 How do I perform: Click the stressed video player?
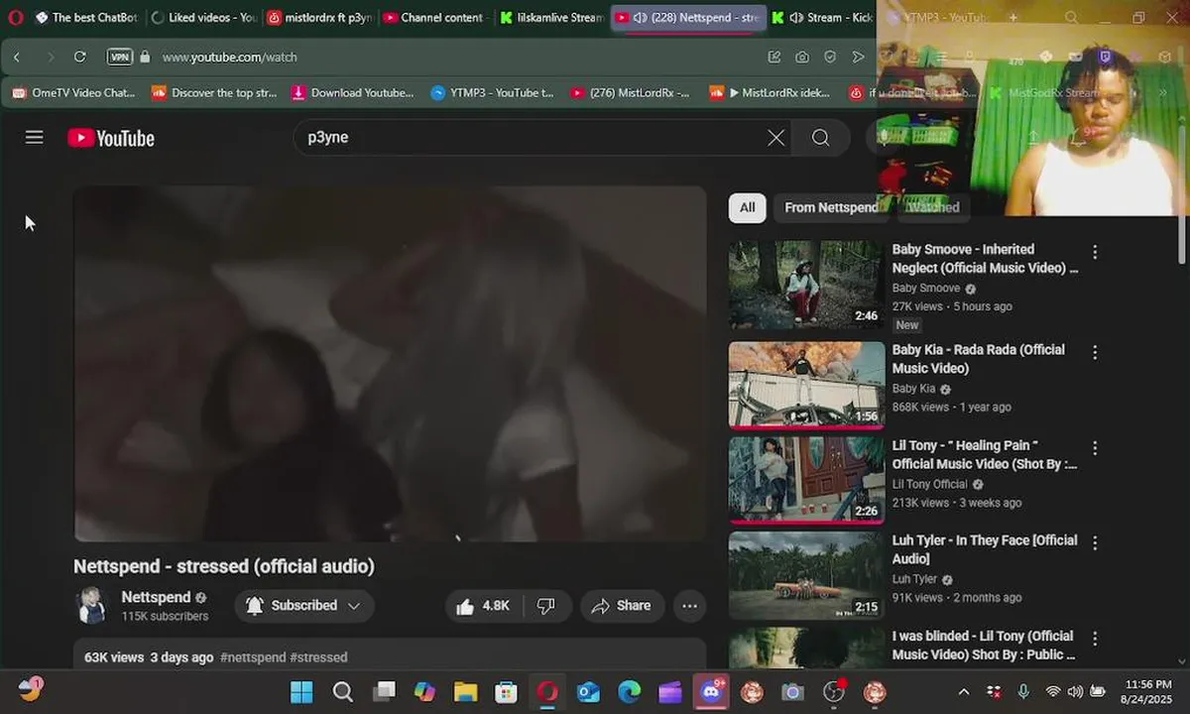click(x=390, y=364)
